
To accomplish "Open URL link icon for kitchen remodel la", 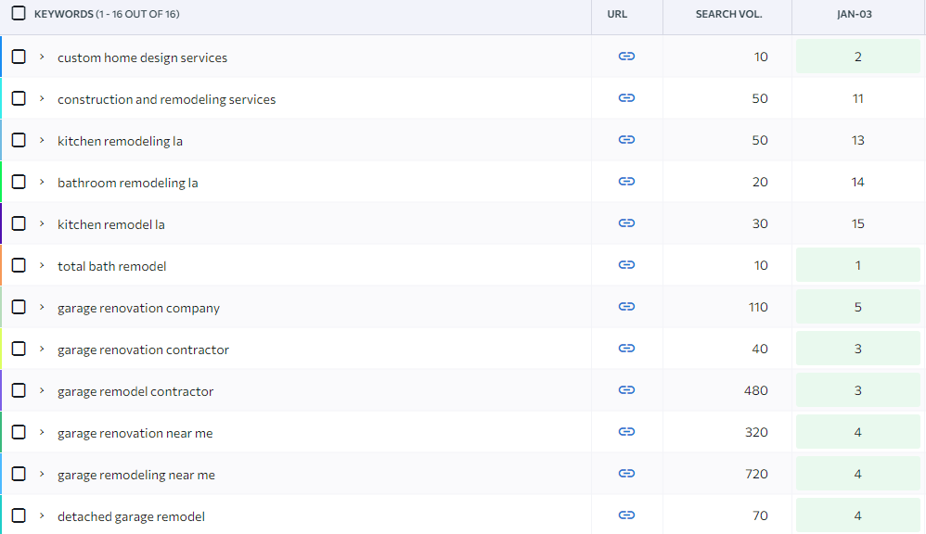I will tap(626, 223).
